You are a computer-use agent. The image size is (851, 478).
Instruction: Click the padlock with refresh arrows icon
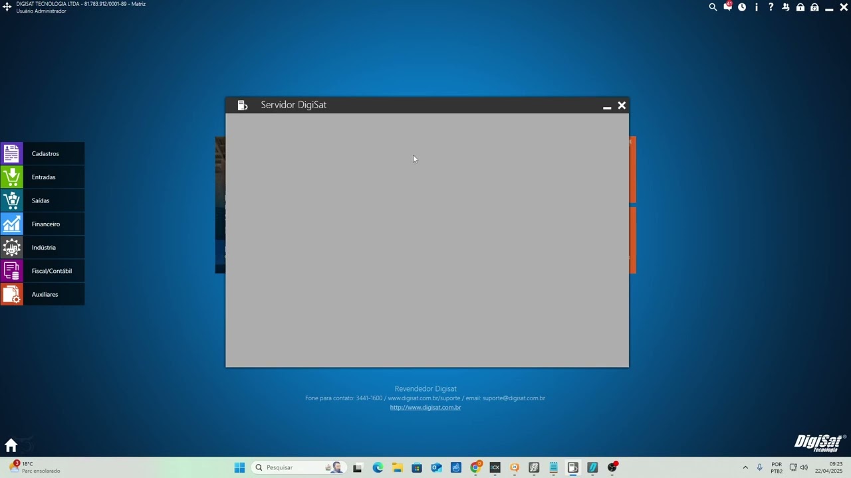pos(814,7)
